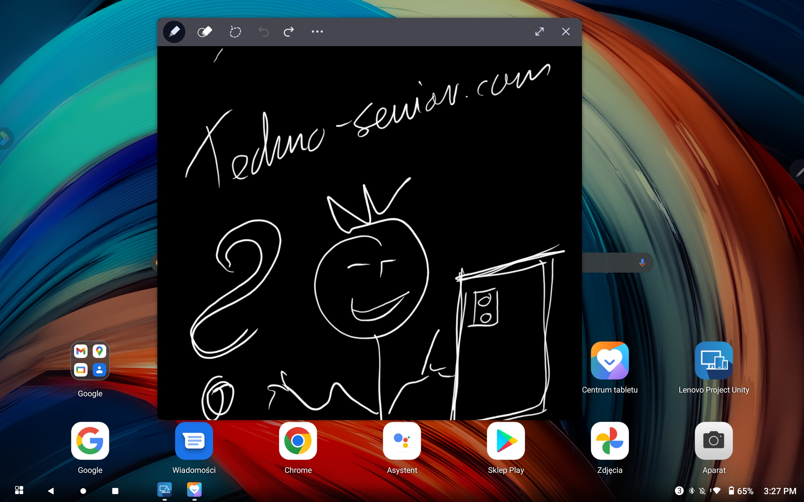The image size is (804, 502).
Task: Redo the last undone stroke
Action: [x=289, y=32]
